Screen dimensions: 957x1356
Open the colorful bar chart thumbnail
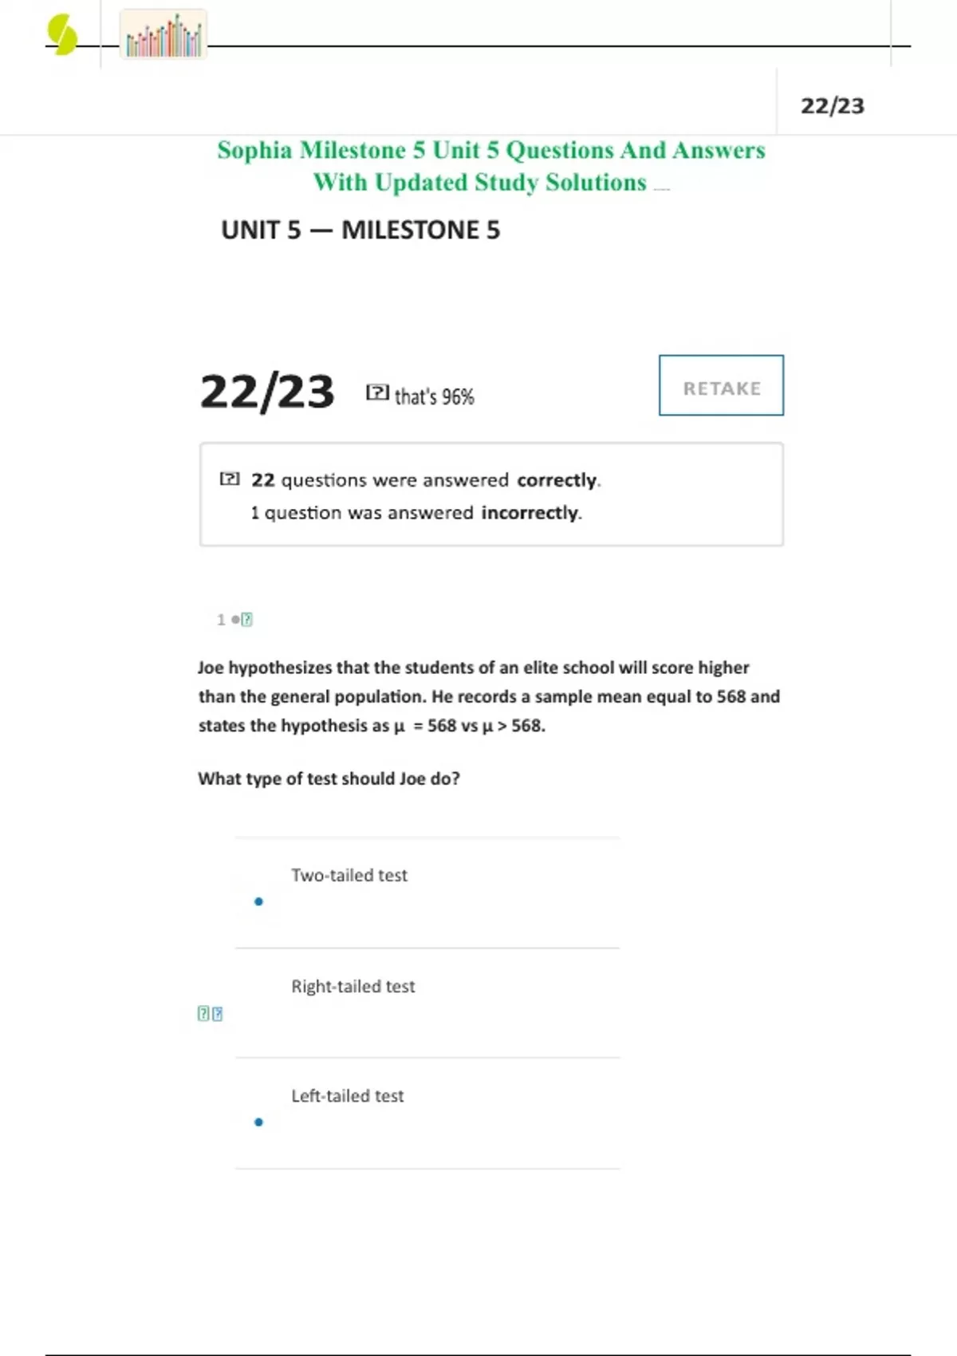(x=163, y=35)
